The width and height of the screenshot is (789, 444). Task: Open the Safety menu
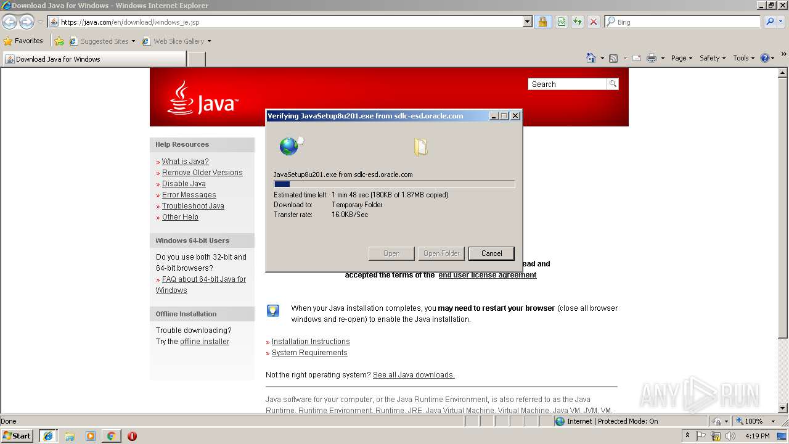pyautogui.click(x=713, y=58)
